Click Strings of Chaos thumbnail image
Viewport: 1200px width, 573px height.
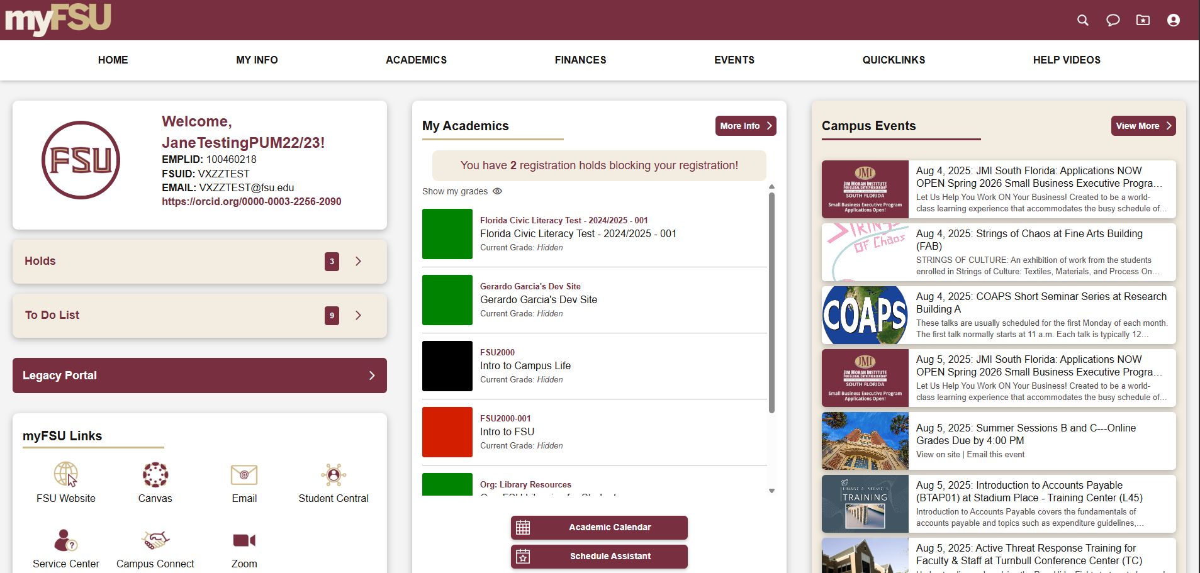[x=865, y=252]
